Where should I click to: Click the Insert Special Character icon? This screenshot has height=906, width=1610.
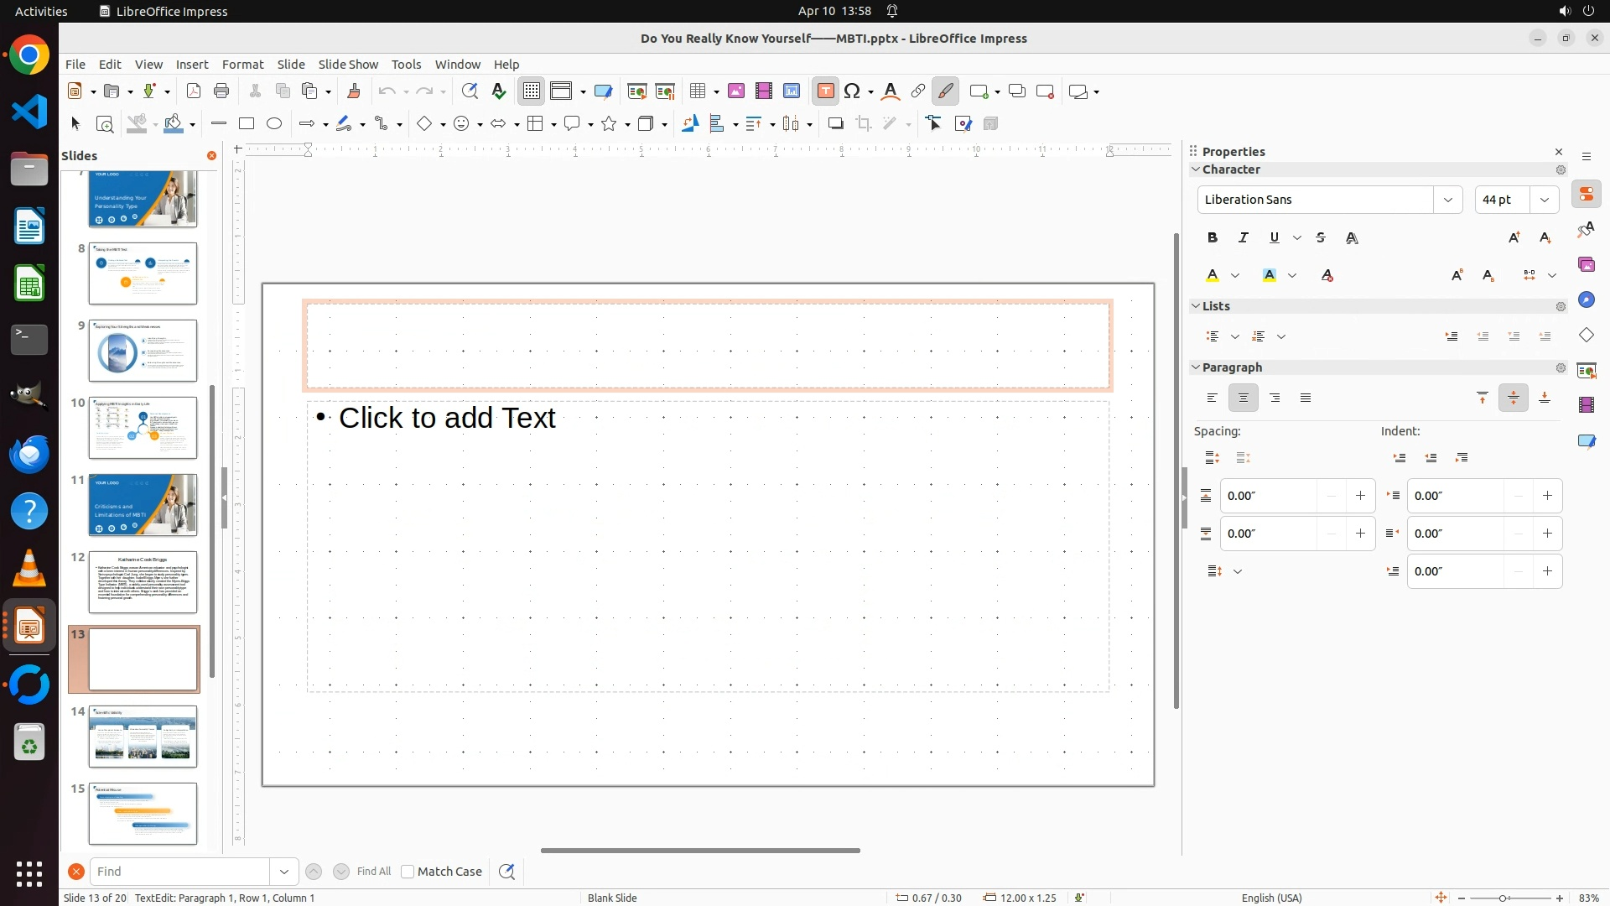pyautogui.click(x=853, y=91)
